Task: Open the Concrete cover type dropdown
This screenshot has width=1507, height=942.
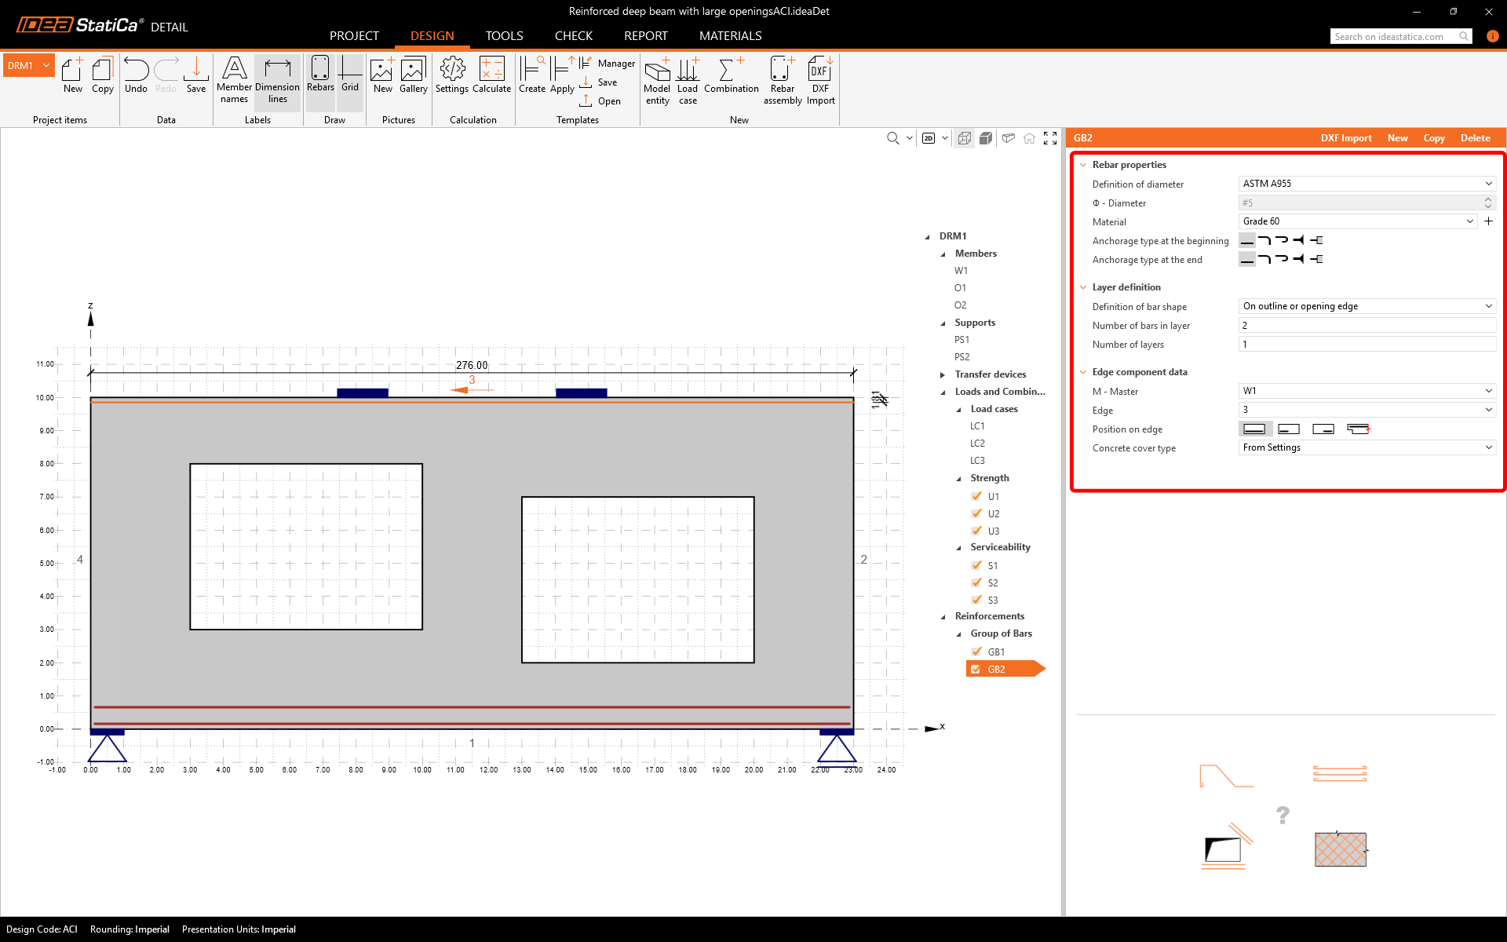Action: 1367,447
